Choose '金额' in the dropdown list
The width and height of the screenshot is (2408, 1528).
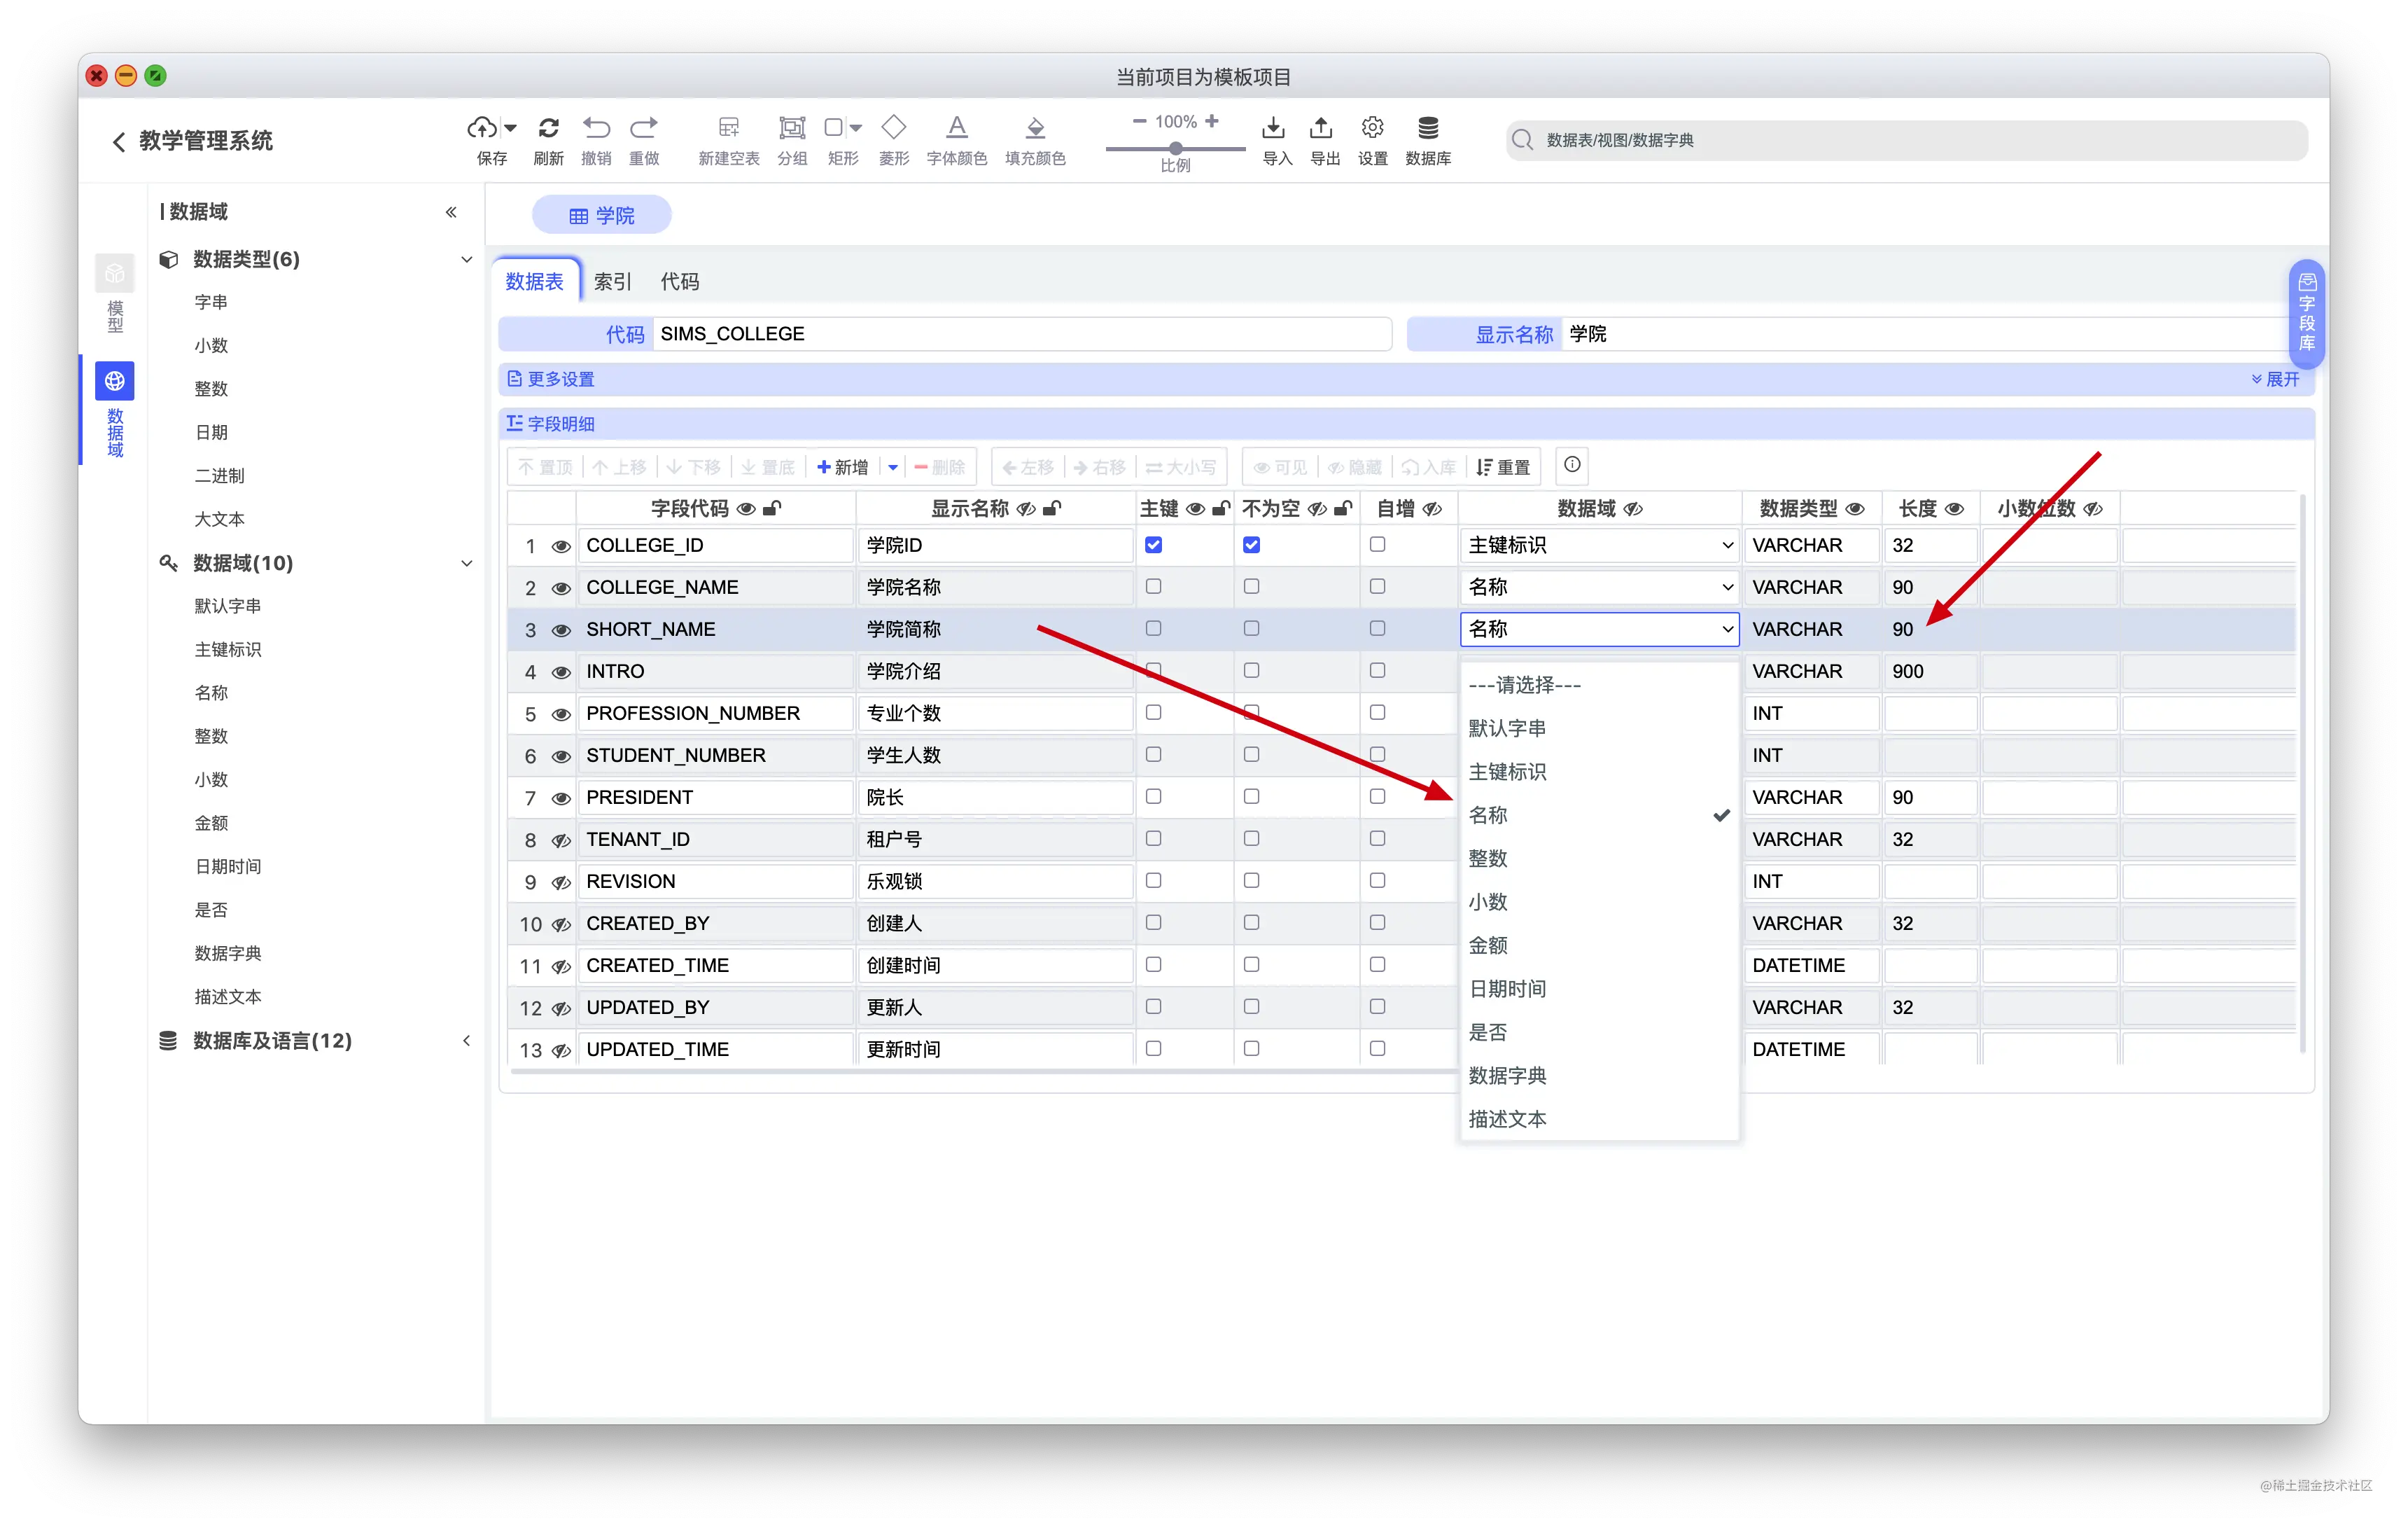(1488, 945)
